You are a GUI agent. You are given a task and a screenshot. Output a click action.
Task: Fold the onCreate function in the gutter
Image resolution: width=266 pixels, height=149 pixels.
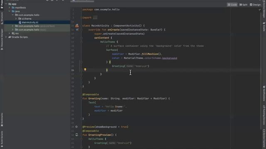pos(81,30)
